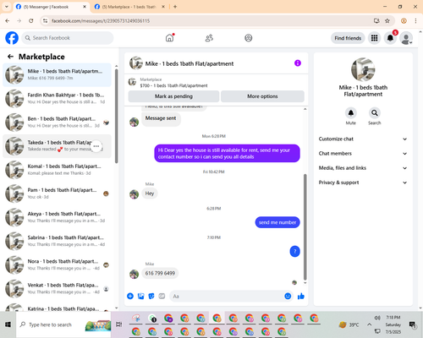
Task: Mute this conversation using the bell icon
Action: [x=351, y=113]
